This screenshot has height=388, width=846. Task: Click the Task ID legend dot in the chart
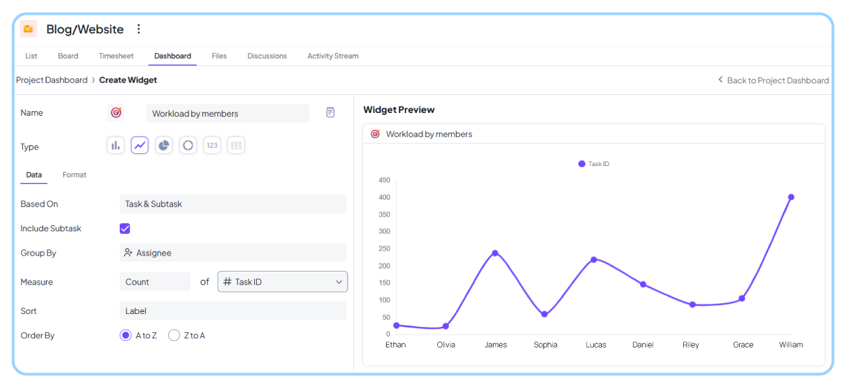pyautogui.click(x=582, y=163)
